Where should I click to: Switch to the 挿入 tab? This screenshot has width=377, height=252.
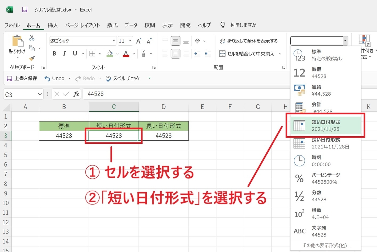[x=53, y=25]
